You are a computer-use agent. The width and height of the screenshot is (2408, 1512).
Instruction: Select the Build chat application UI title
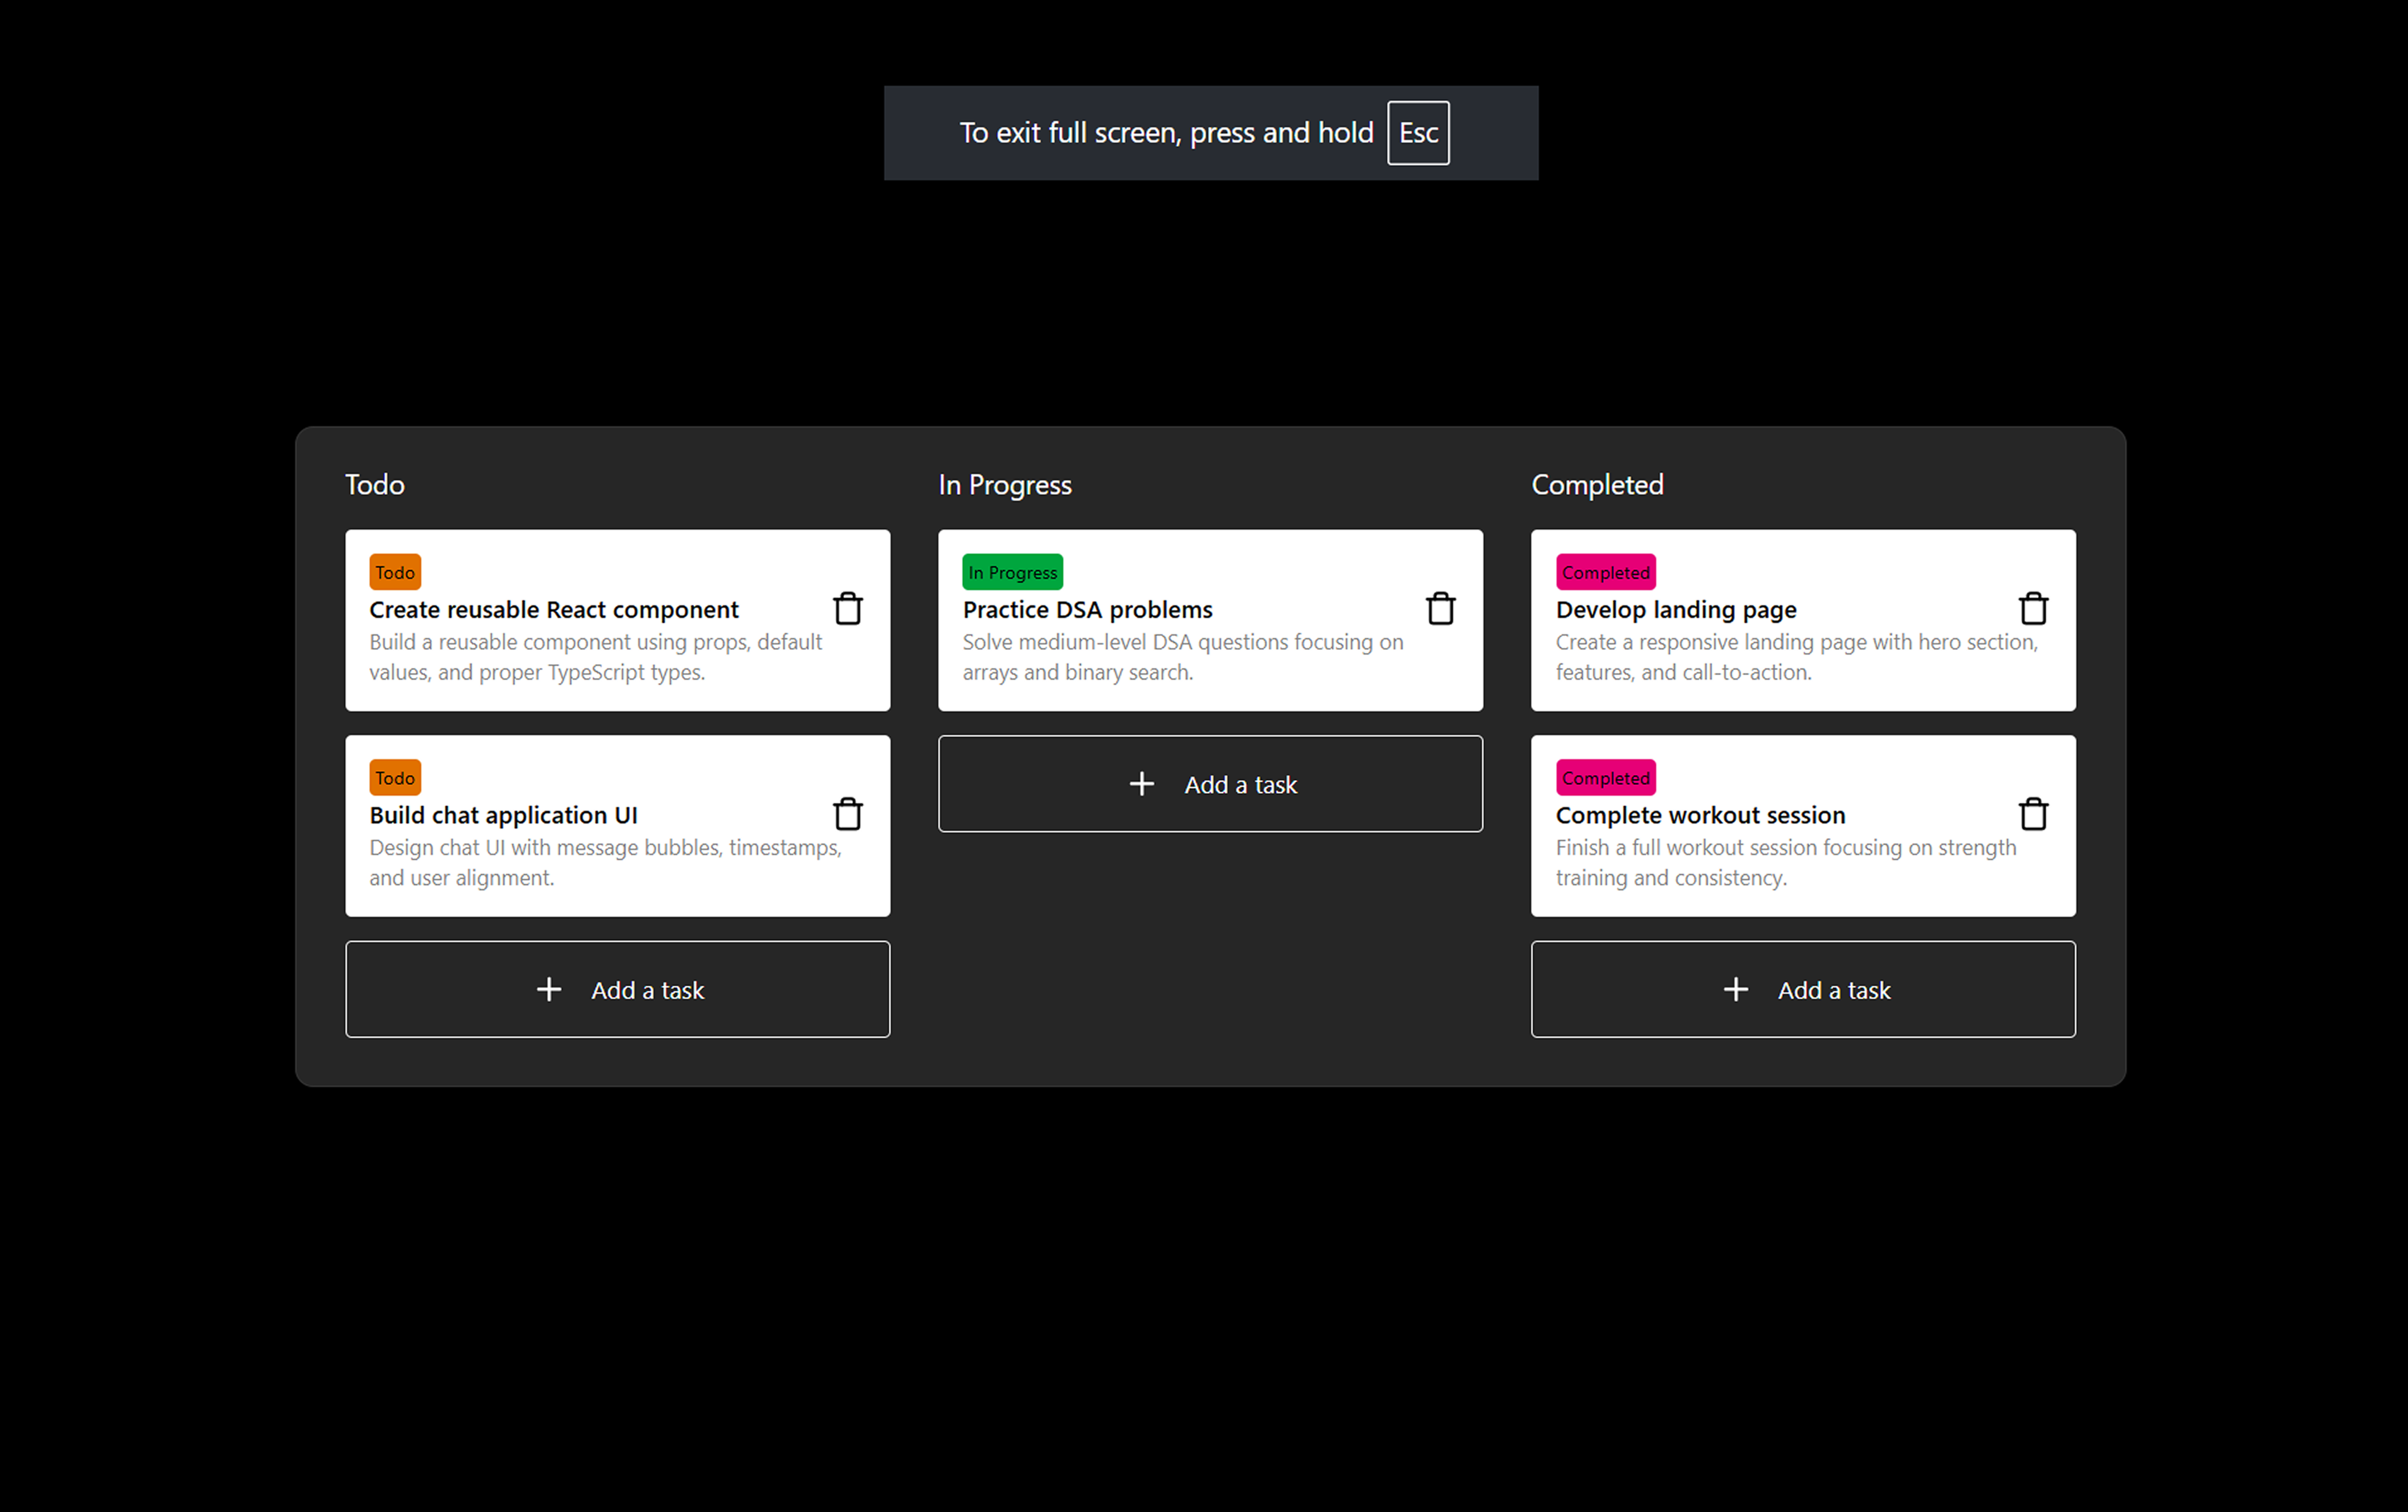pyautogui.click(x=503, y=815)
